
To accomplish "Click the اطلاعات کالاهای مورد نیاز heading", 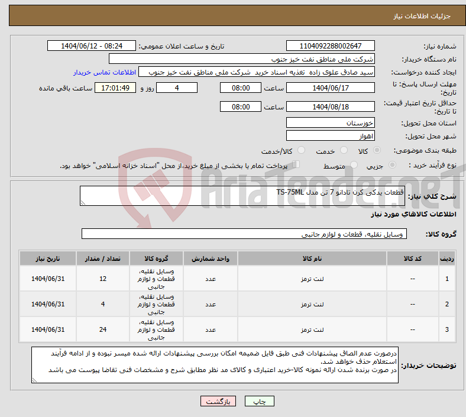I will point(413,214).
